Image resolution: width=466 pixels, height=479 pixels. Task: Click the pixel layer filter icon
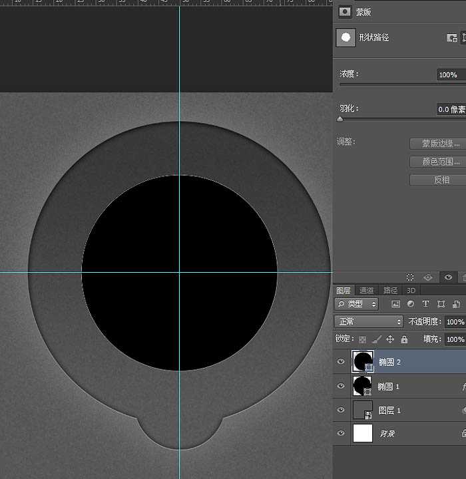(x=396, y=304)
